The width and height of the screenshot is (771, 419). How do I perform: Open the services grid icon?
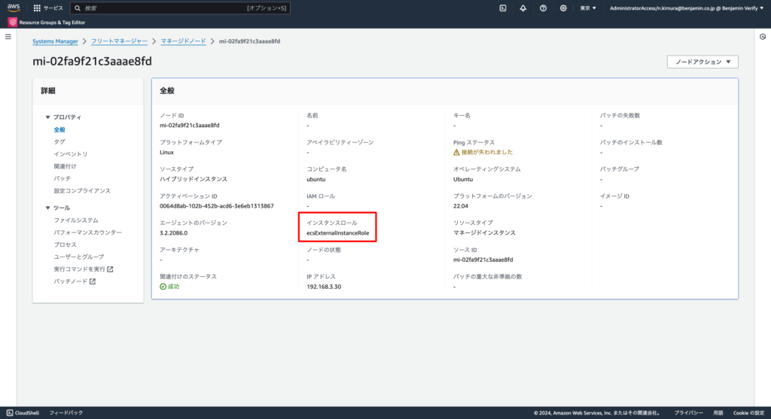pyautogui.click(x=37, y=8)
